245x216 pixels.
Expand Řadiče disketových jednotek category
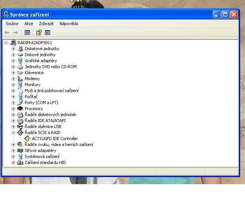pyautogui.click(x=13, y=115)
